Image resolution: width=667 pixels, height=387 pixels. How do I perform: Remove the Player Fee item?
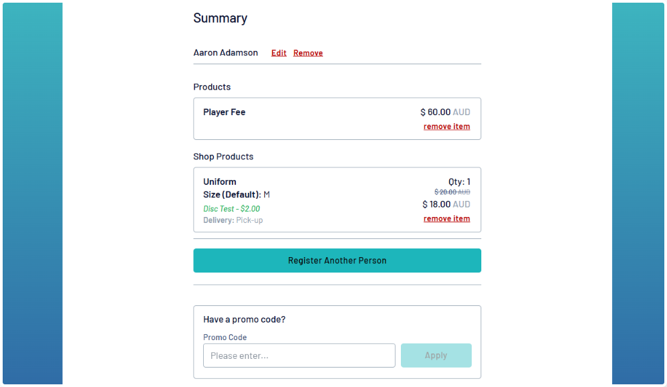pyautogui.click(x=446, y=127)
